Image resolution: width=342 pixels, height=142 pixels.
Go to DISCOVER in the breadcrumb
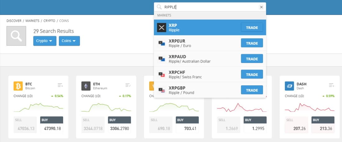14,21
